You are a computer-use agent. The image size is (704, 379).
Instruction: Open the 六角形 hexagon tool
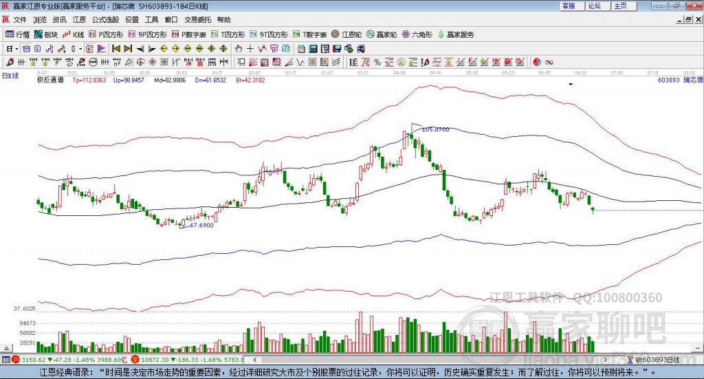click(417, 34)
